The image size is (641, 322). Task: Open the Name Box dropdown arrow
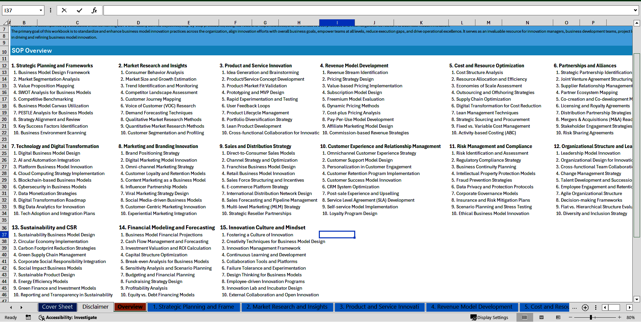click(40, 10)
